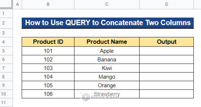Click the title cell about QUERY concatenation
Screen dimensions: 201x107
(108, 23)
